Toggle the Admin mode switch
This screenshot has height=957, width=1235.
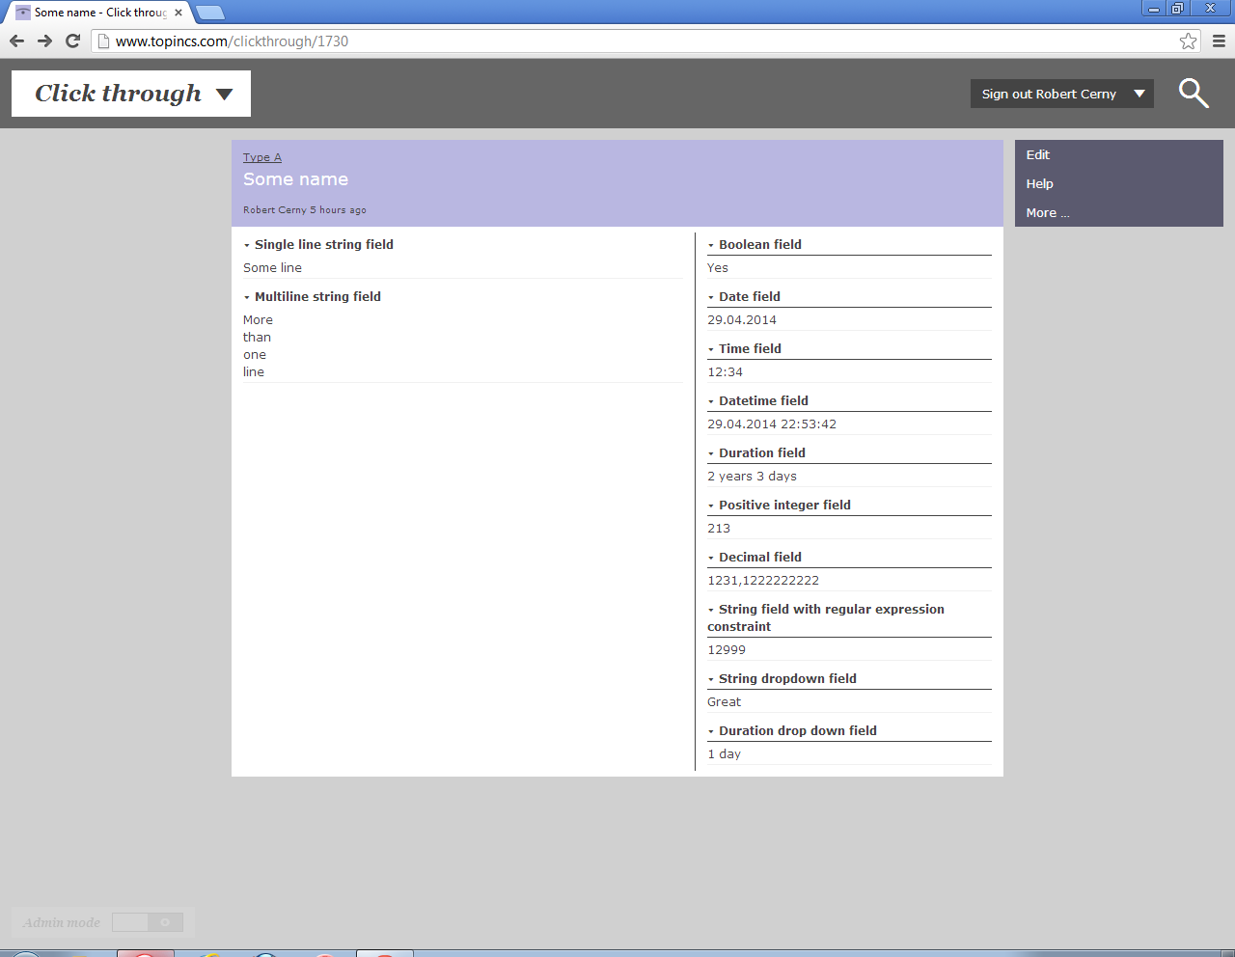pyautogui.click(x=148, y=922)
